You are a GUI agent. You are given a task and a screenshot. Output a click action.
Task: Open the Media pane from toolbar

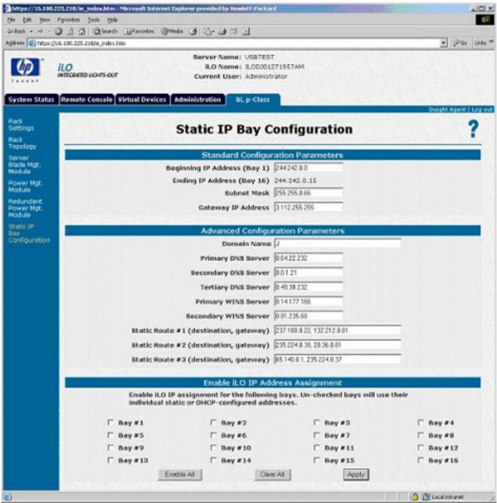click(x=172, y=31)
